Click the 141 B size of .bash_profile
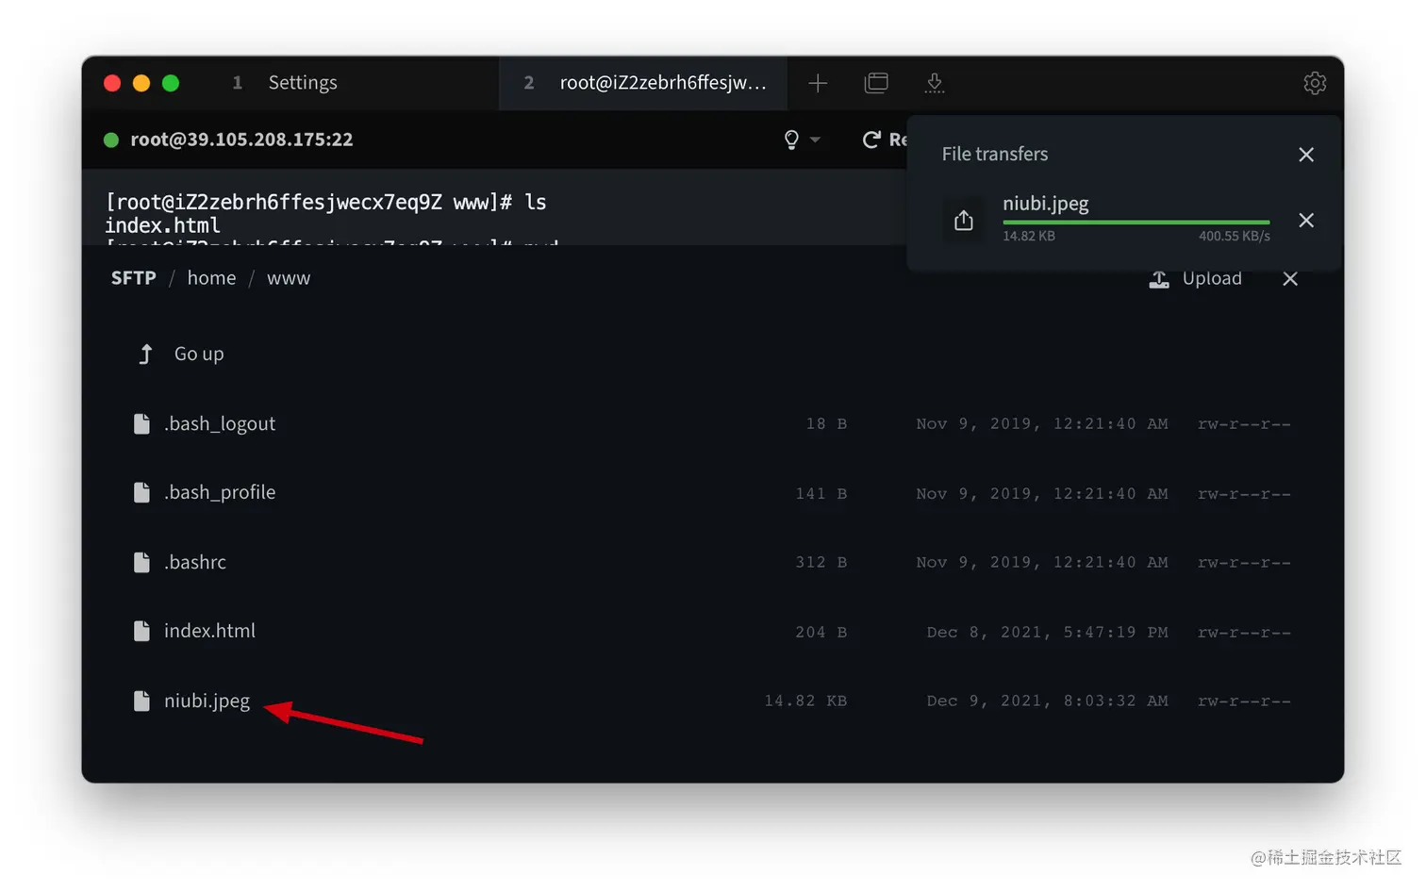Screen dimensions: 1426x891 (x=821, y=494)
